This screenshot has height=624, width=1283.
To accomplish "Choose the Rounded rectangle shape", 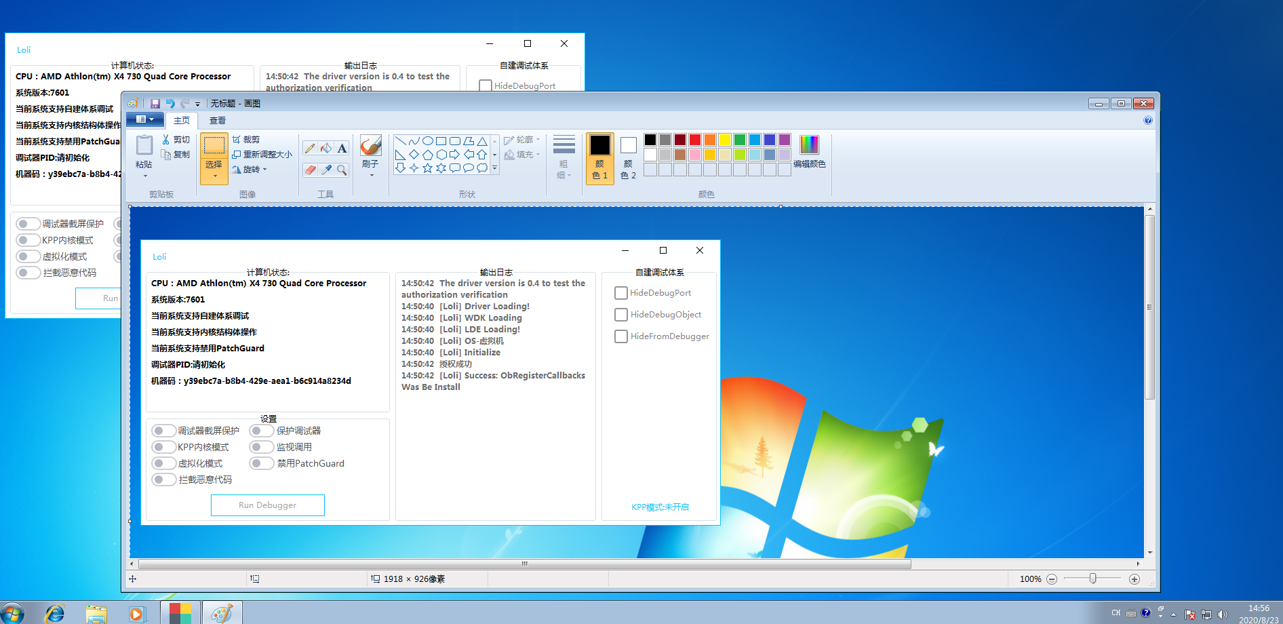I will coord(455,141).
